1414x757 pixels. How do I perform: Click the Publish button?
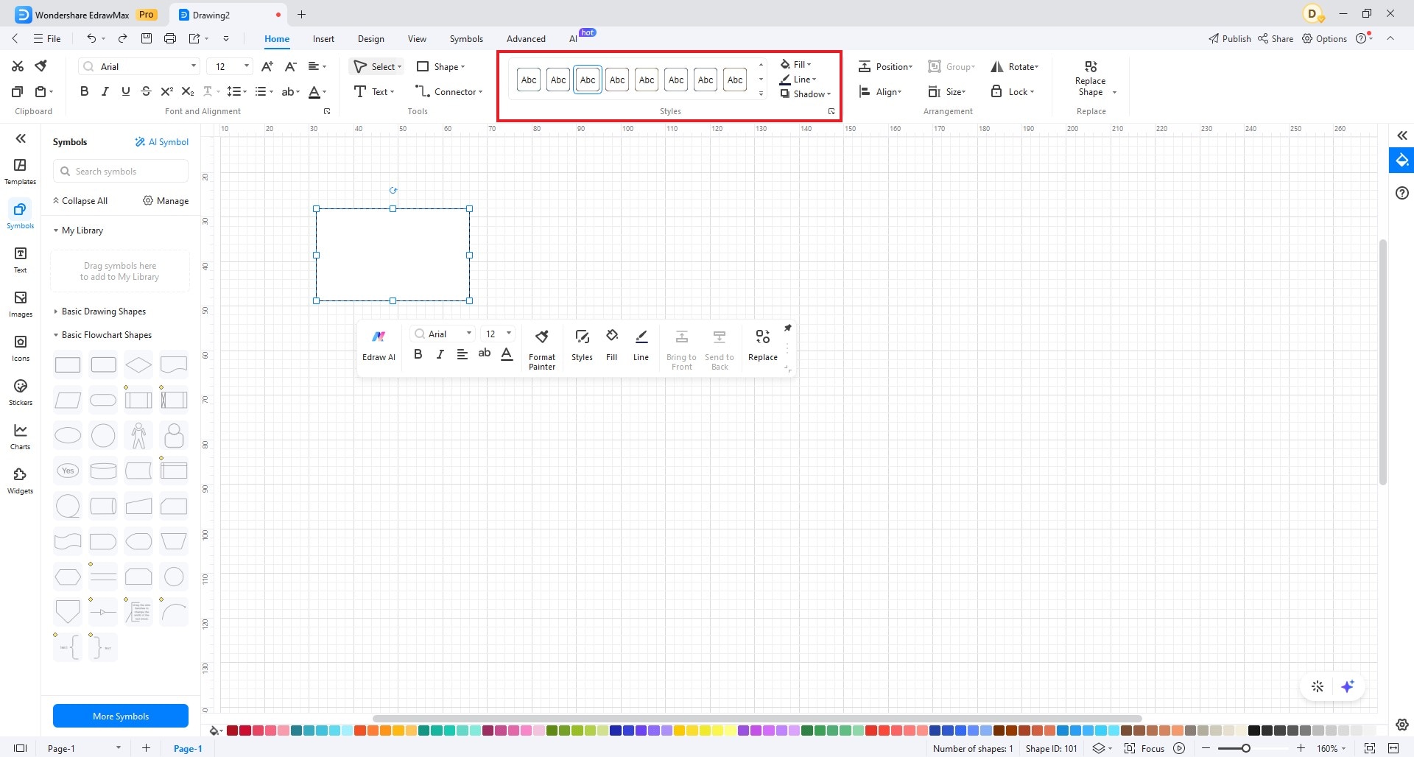click(1229, 38)
